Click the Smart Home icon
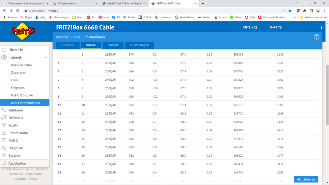The width and height of the screenshot is (329, 185). 4,133
